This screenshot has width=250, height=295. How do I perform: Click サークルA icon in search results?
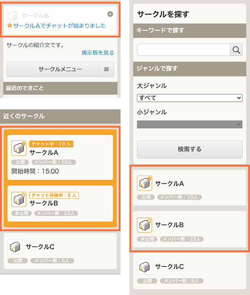point(144,183)
